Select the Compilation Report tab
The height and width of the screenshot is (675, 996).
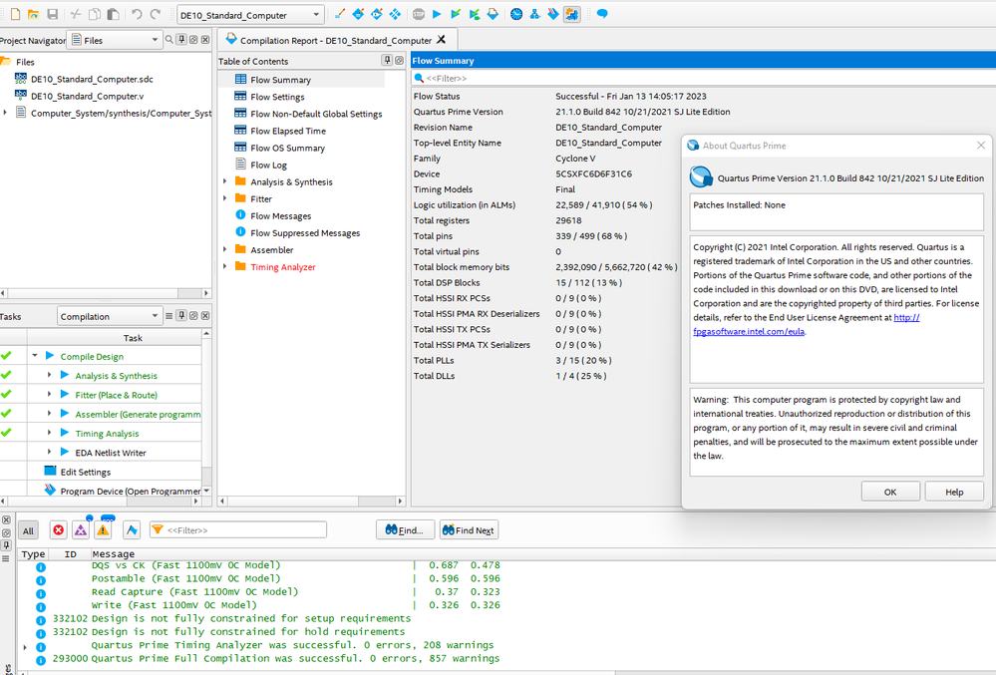pos(337,40)
